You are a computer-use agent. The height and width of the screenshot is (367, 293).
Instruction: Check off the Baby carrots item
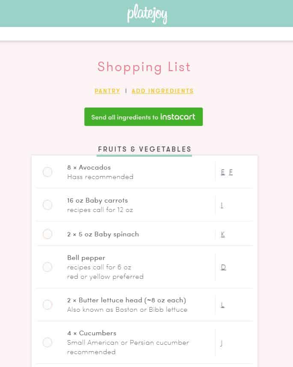pyautogui.click(x=47, y=205)
